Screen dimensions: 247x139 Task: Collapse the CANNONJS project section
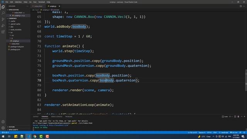pyautogui.click(x=18, y=18)
